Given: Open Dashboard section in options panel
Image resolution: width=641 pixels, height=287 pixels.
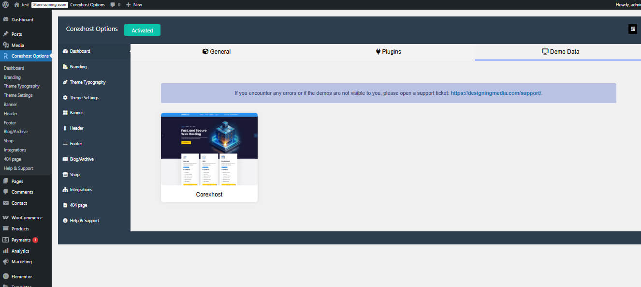Looking at the screenshot, I should (94, 51).
